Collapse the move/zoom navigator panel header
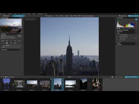The image size is (139, 104). [11, 18]
